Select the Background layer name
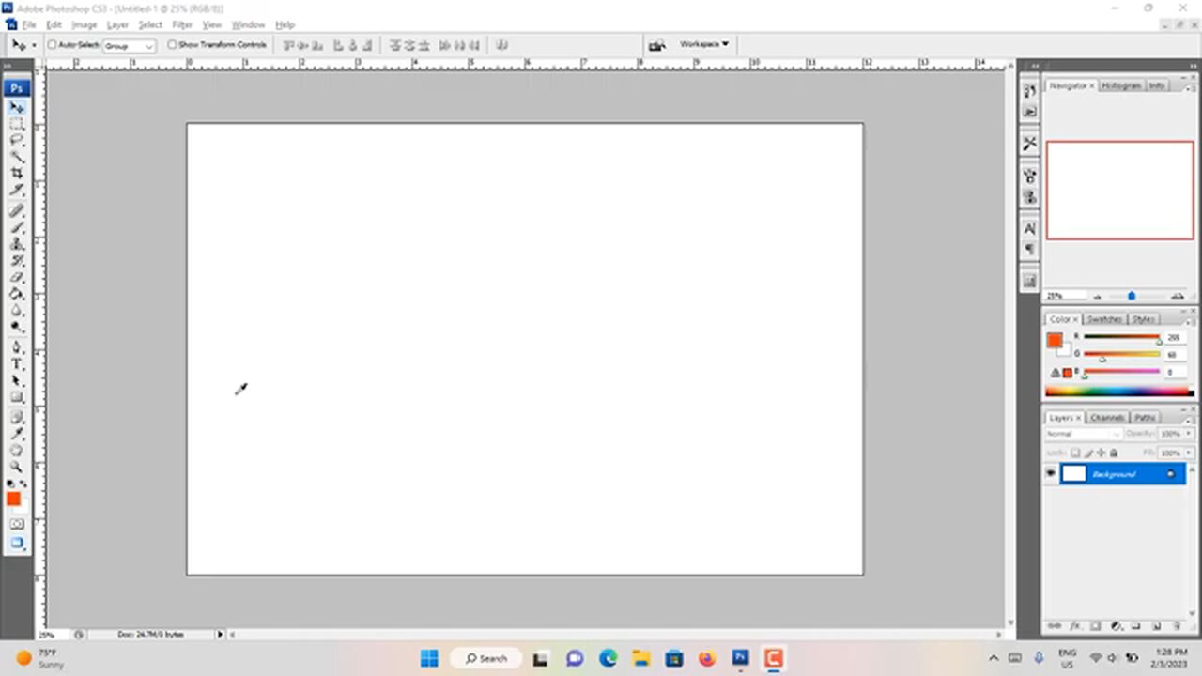Screen dimensions: 1202x676 point(1114,474)
